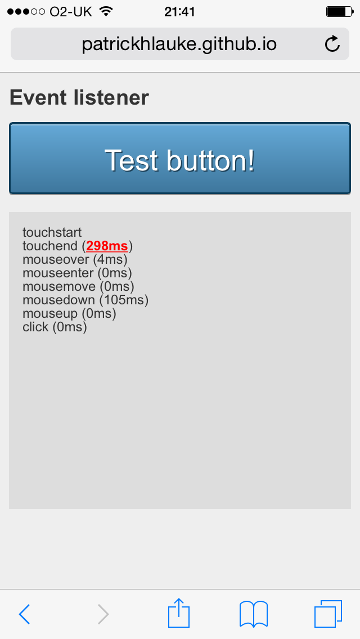Reload the page with the refresh icon

pos(332,44)
